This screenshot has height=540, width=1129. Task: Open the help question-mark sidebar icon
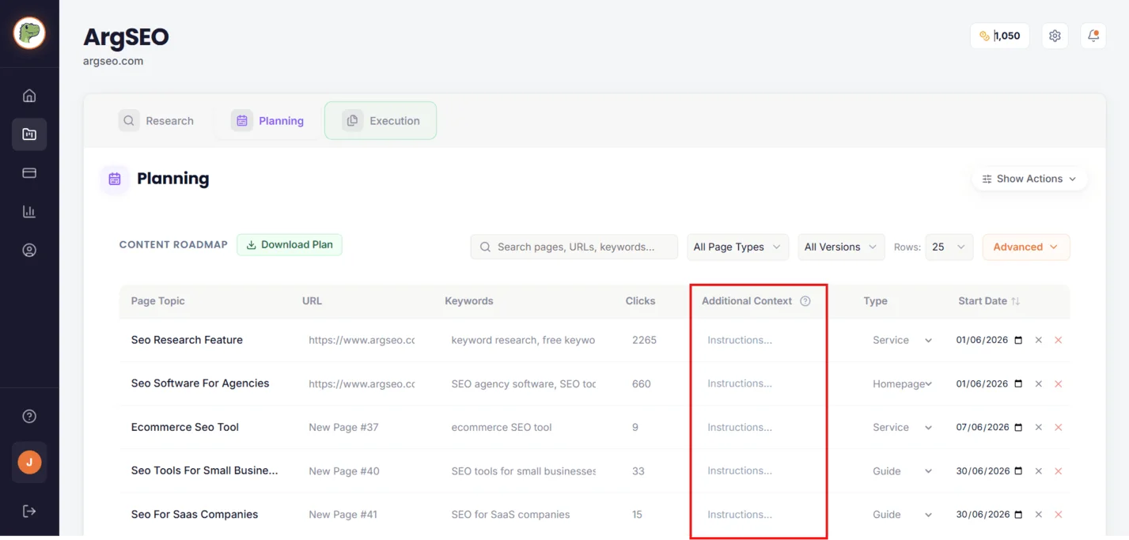(29, 417)
